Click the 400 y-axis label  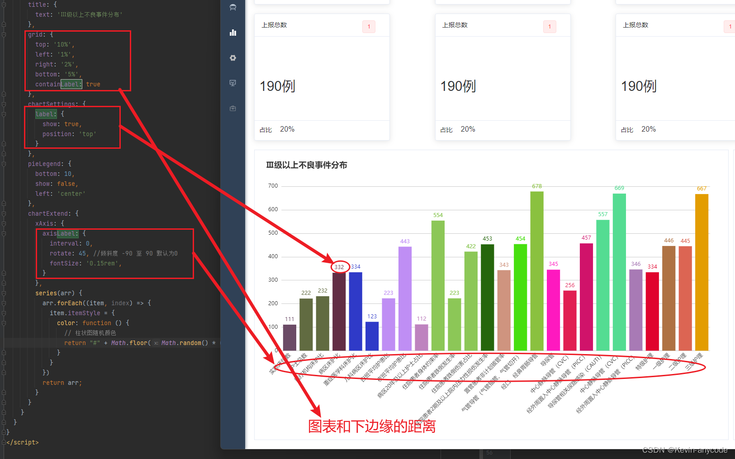pos(273,256)
